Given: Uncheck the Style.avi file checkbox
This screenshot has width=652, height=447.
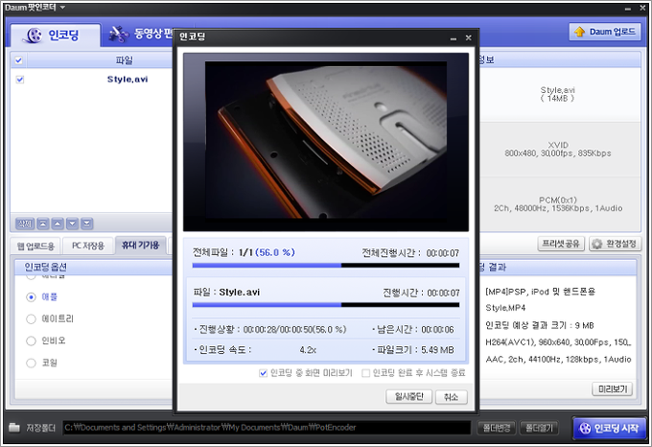Looking at the screenshot, I should coord(19,80).
